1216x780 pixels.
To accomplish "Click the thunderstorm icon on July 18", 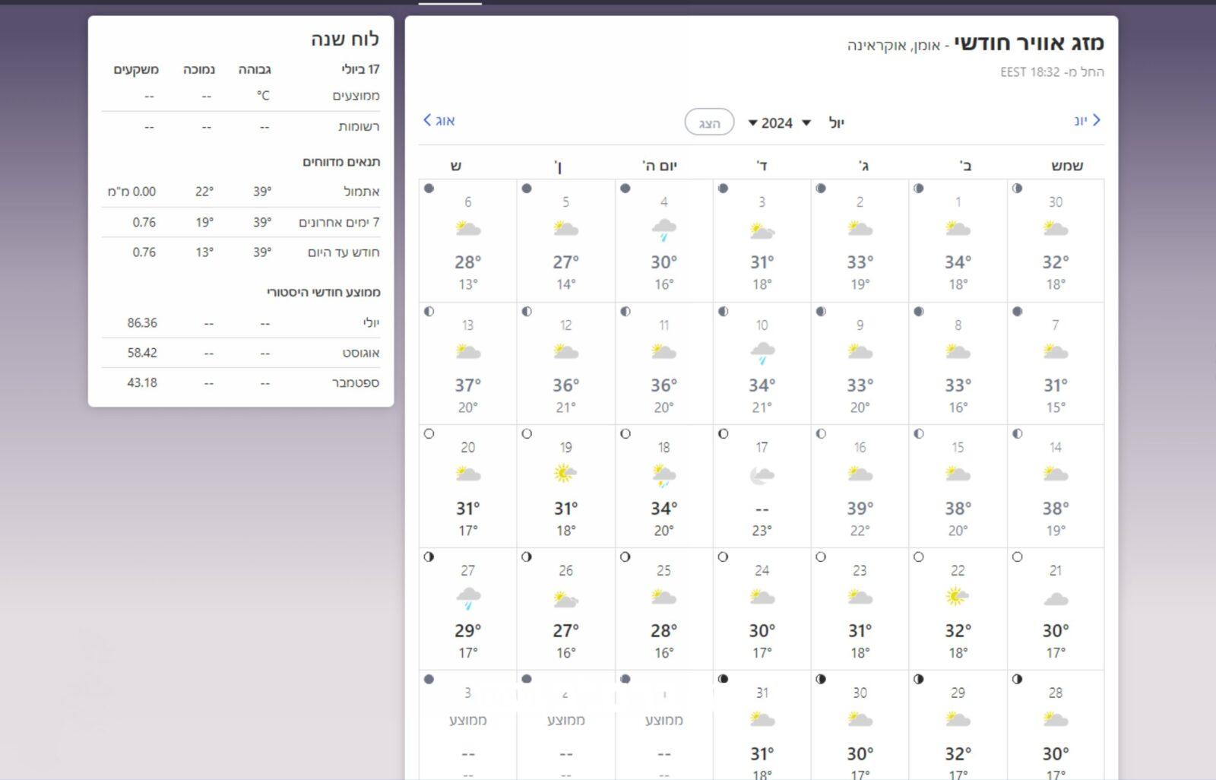I will (x=663, y=476).
